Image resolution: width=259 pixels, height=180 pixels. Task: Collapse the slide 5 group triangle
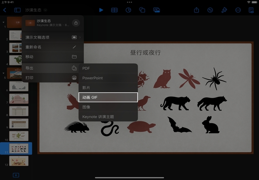click(4, 73)
